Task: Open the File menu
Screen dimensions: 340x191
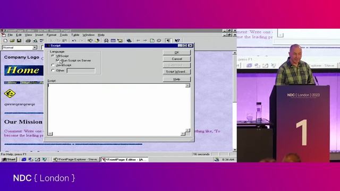Action: (x=10, y=35)
